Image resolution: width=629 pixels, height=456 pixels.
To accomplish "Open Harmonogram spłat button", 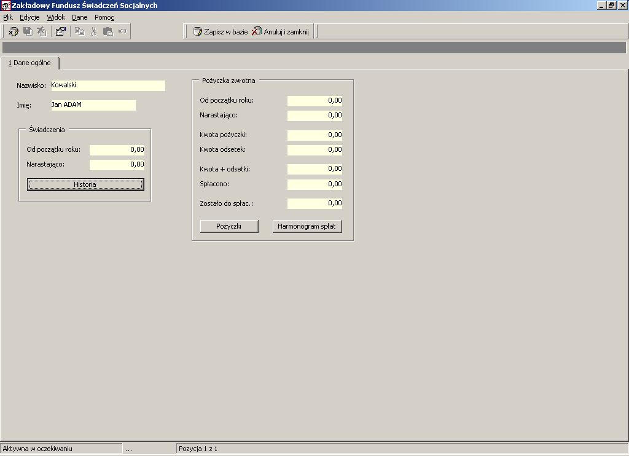I will pyautogui.click(x=307, y=226).
